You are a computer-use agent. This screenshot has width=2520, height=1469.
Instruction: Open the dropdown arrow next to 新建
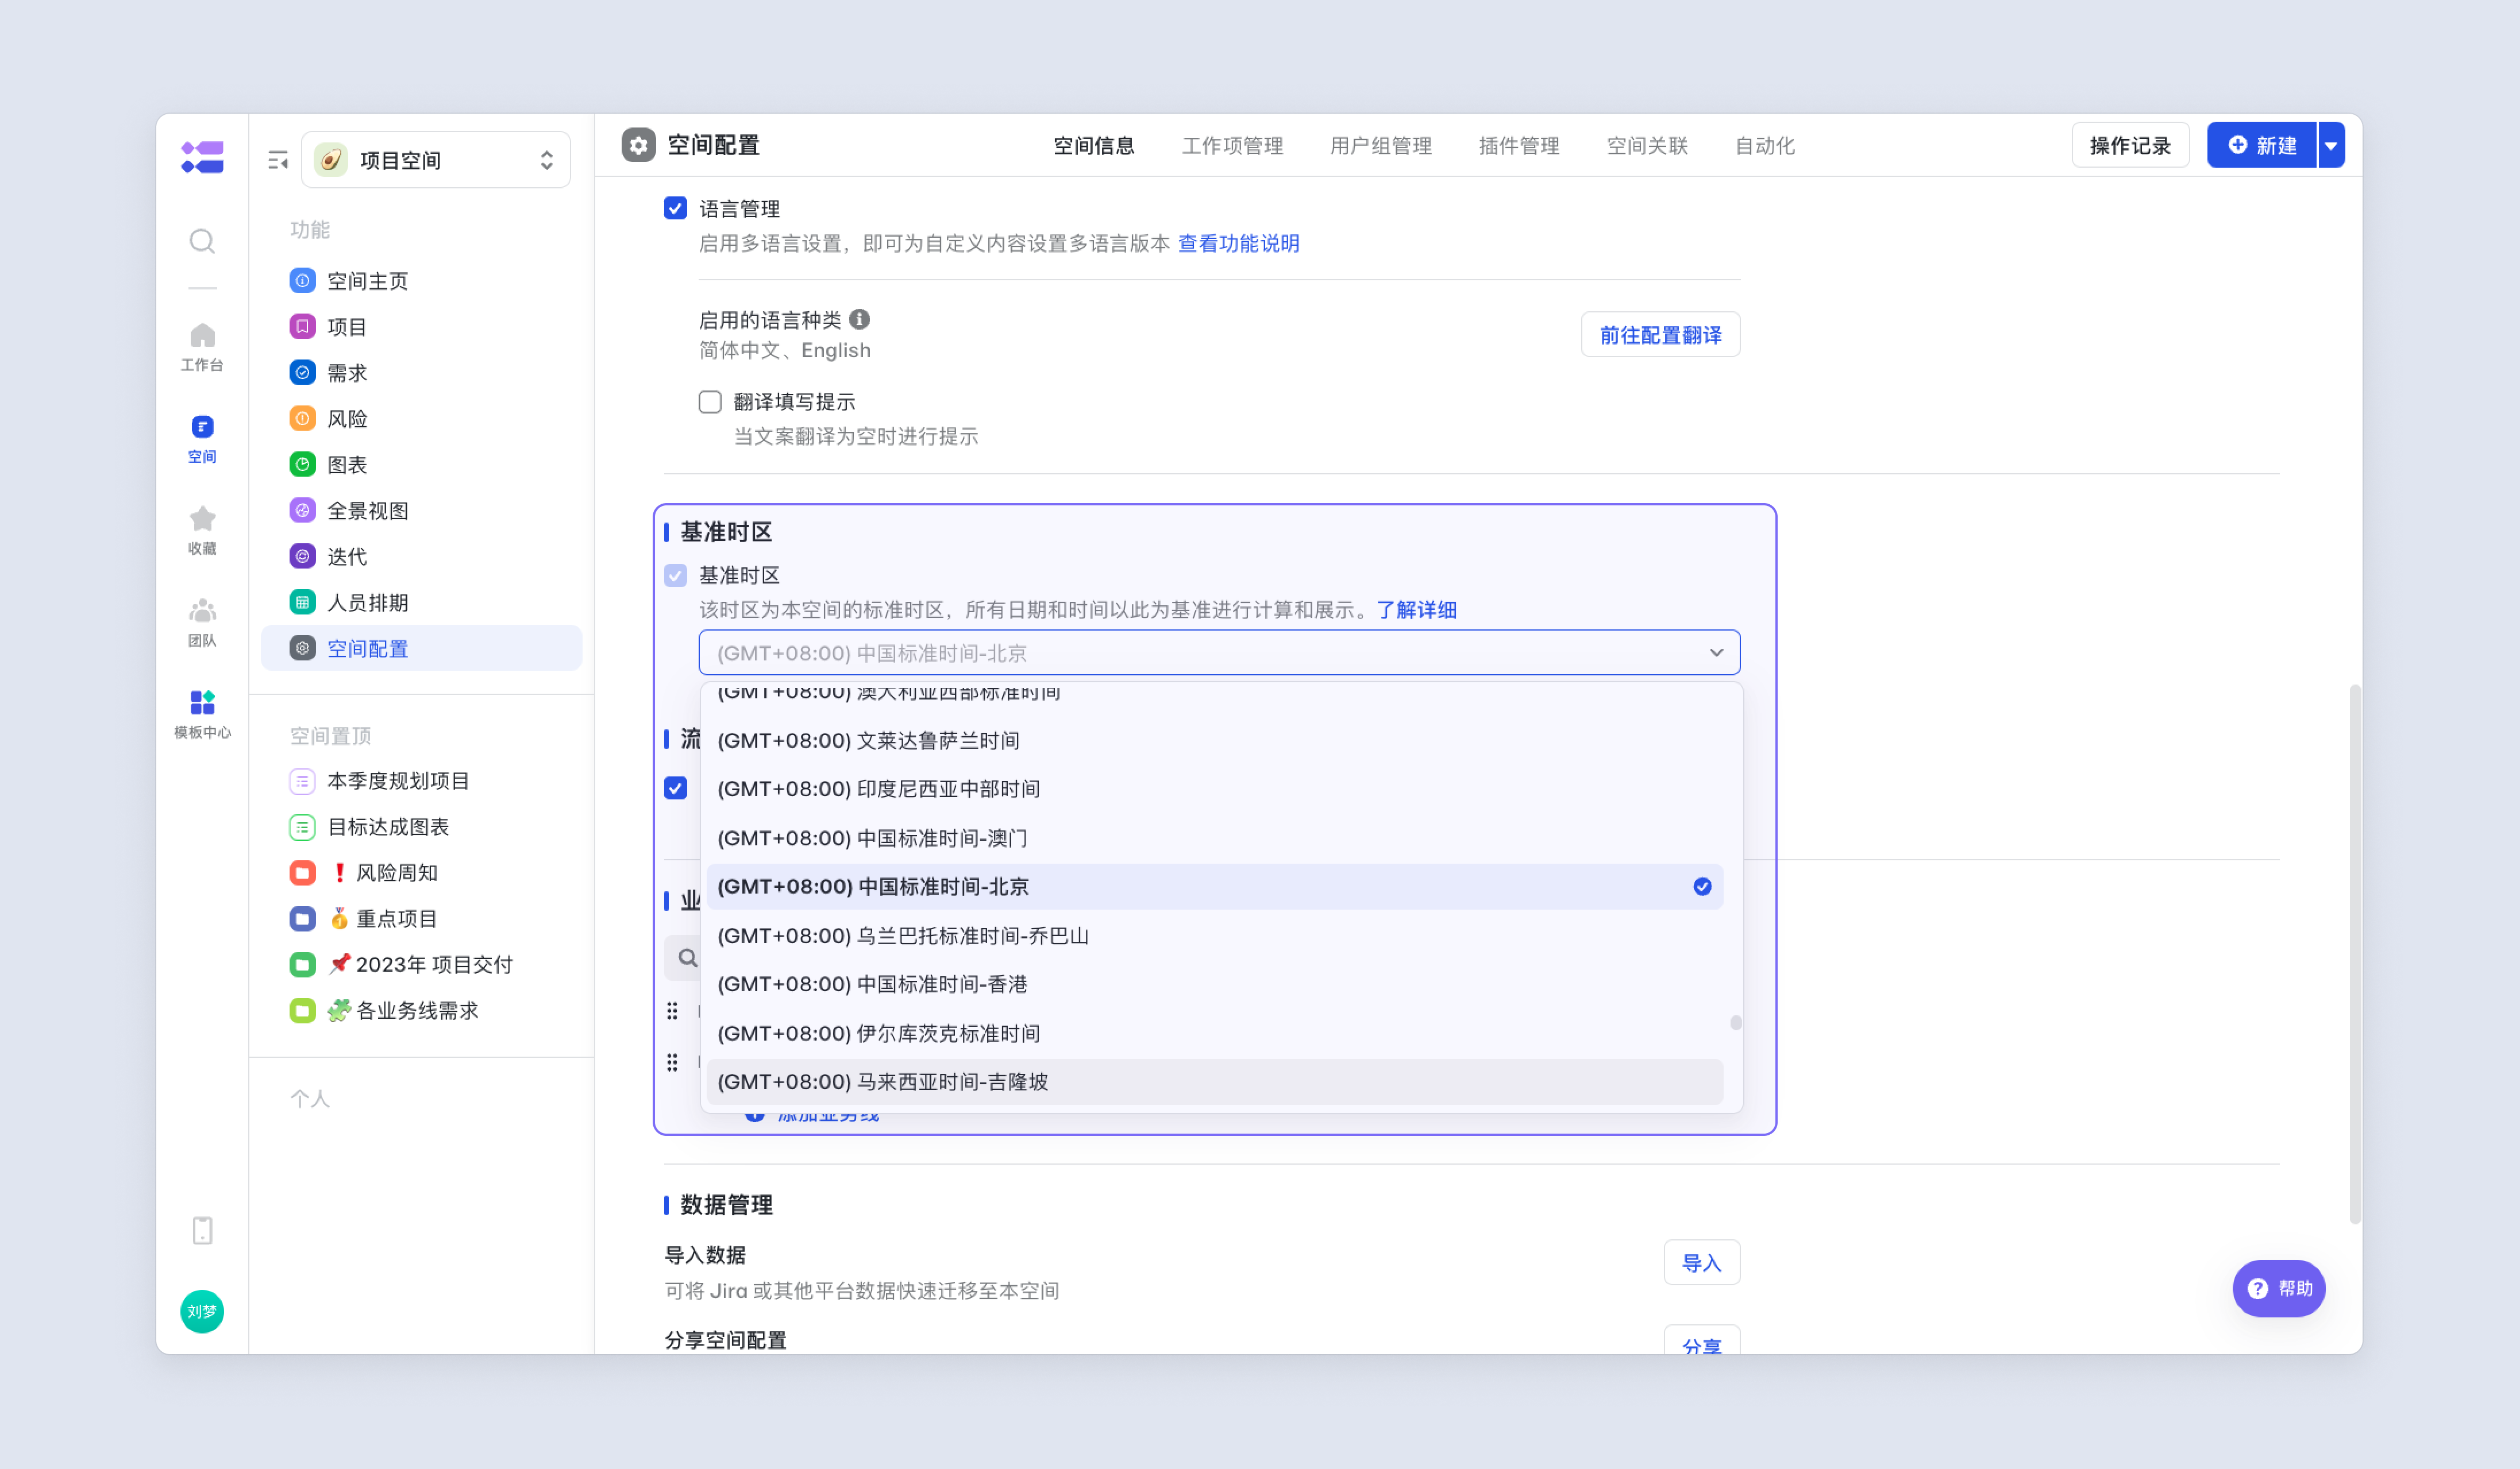pos(2331,146)
